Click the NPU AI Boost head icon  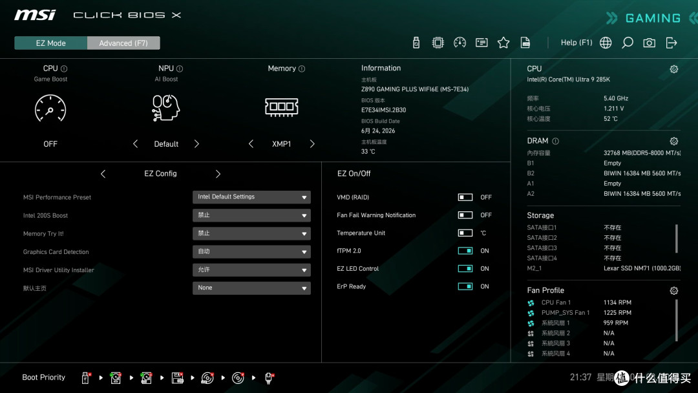point(165,108)
